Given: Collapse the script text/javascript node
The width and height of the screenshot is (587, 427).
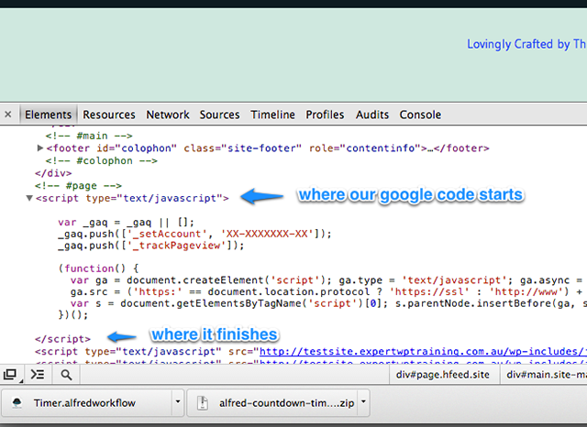Looking at the screenshot, I should [29, 198].
